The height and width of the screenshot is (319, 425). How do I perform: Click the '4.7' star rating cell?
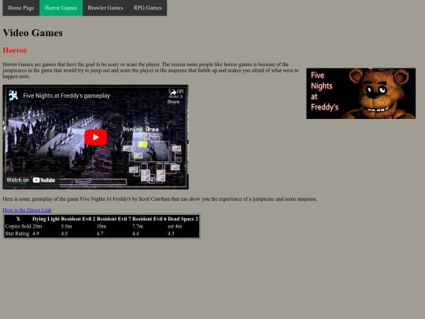click(100, 234)
